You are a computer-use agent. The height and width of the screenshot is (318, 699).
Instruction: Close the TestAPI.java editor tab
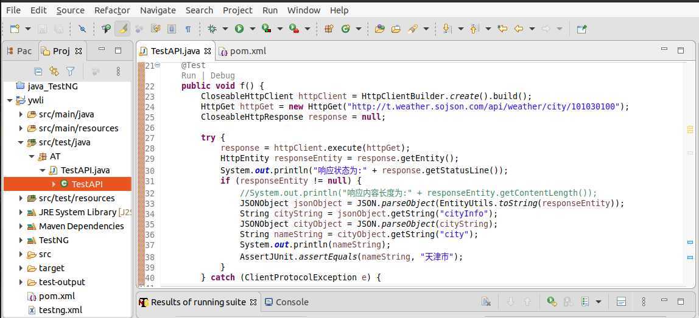tap(207, 51)
